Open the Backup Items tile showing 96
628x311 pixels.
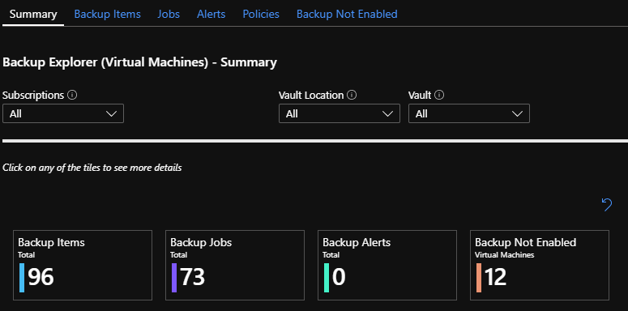coord(83,265)
